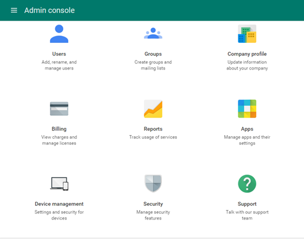Screen dimensions: 304x239
Task: Click the Security shield icon
Action: tap(153, 183)
